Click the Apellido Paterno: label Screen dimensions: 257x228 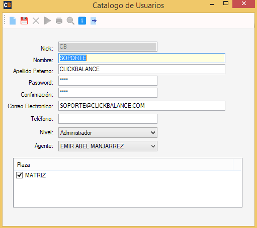coord(33,71)
